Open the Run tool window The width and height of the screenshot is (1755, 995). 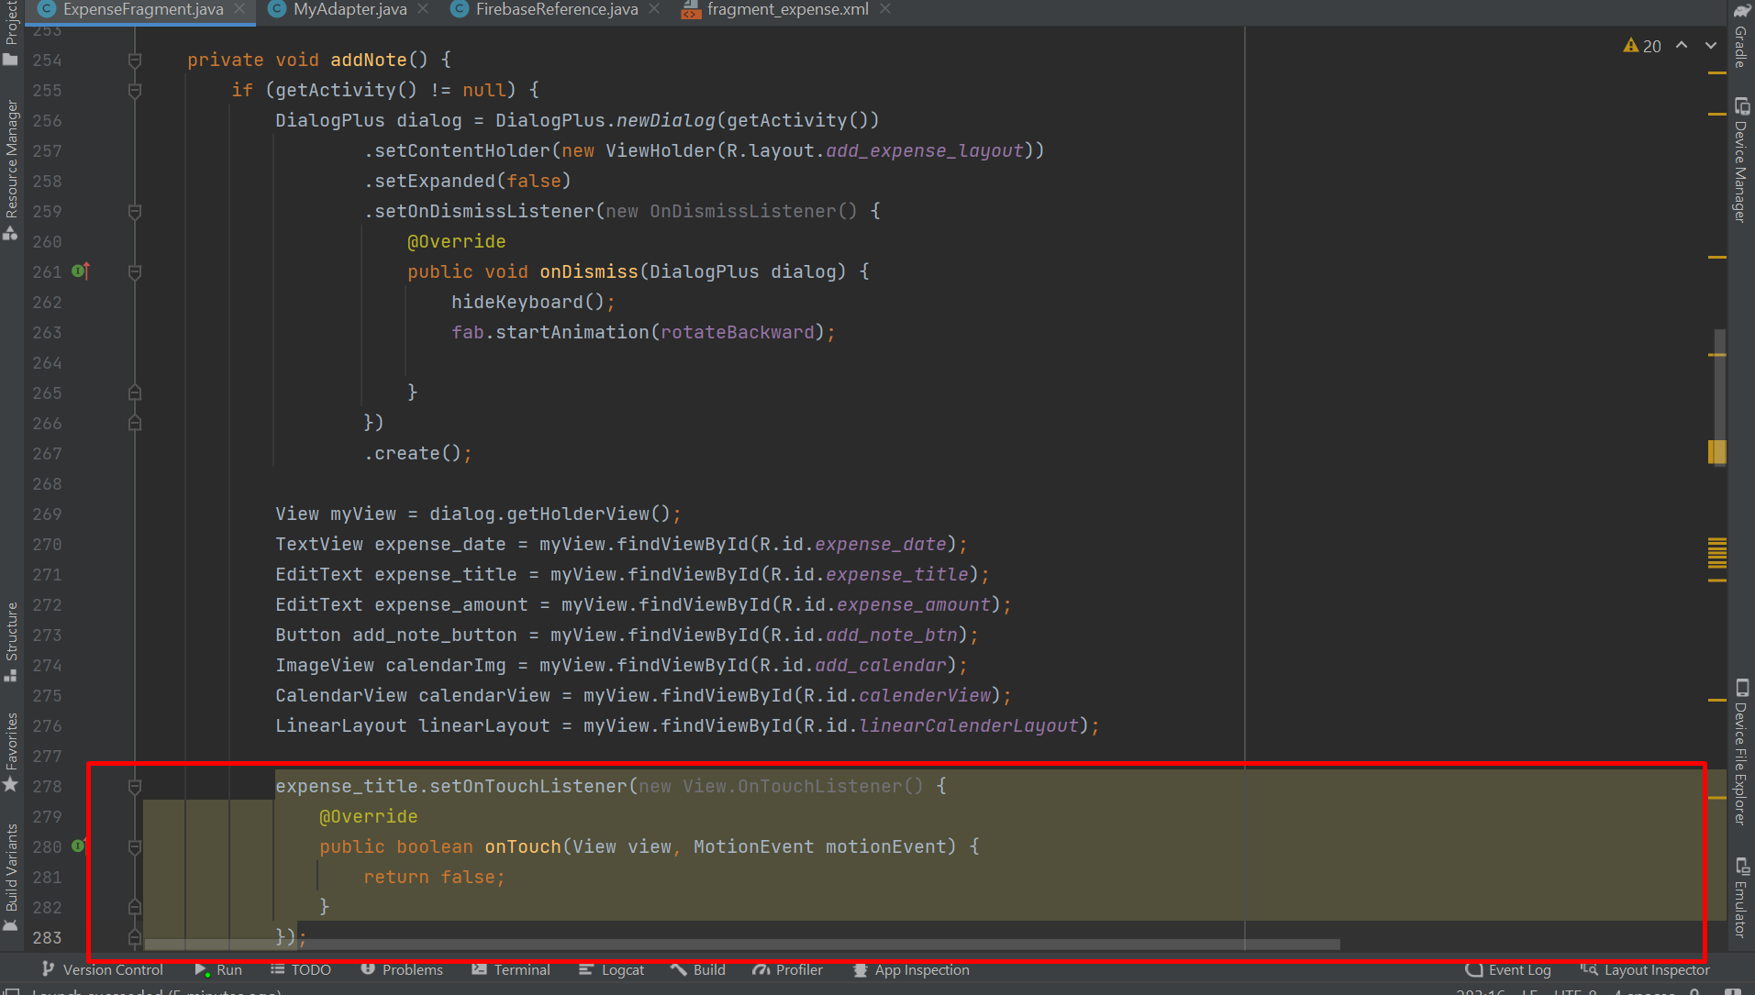point(218,969)
